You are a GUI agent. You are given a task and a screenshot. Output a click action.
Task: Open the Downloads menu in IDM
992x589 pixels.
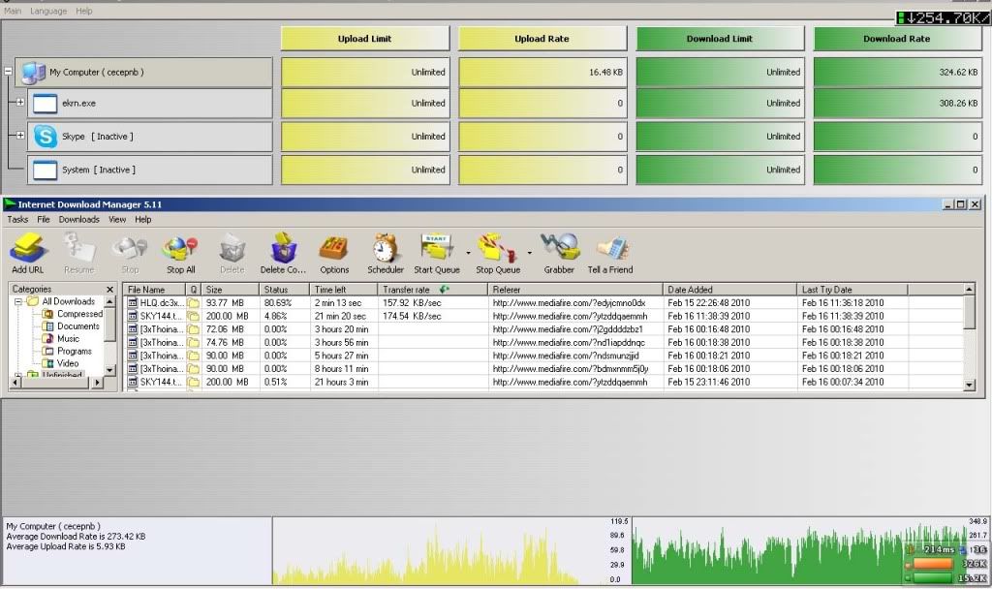point(79,220)
